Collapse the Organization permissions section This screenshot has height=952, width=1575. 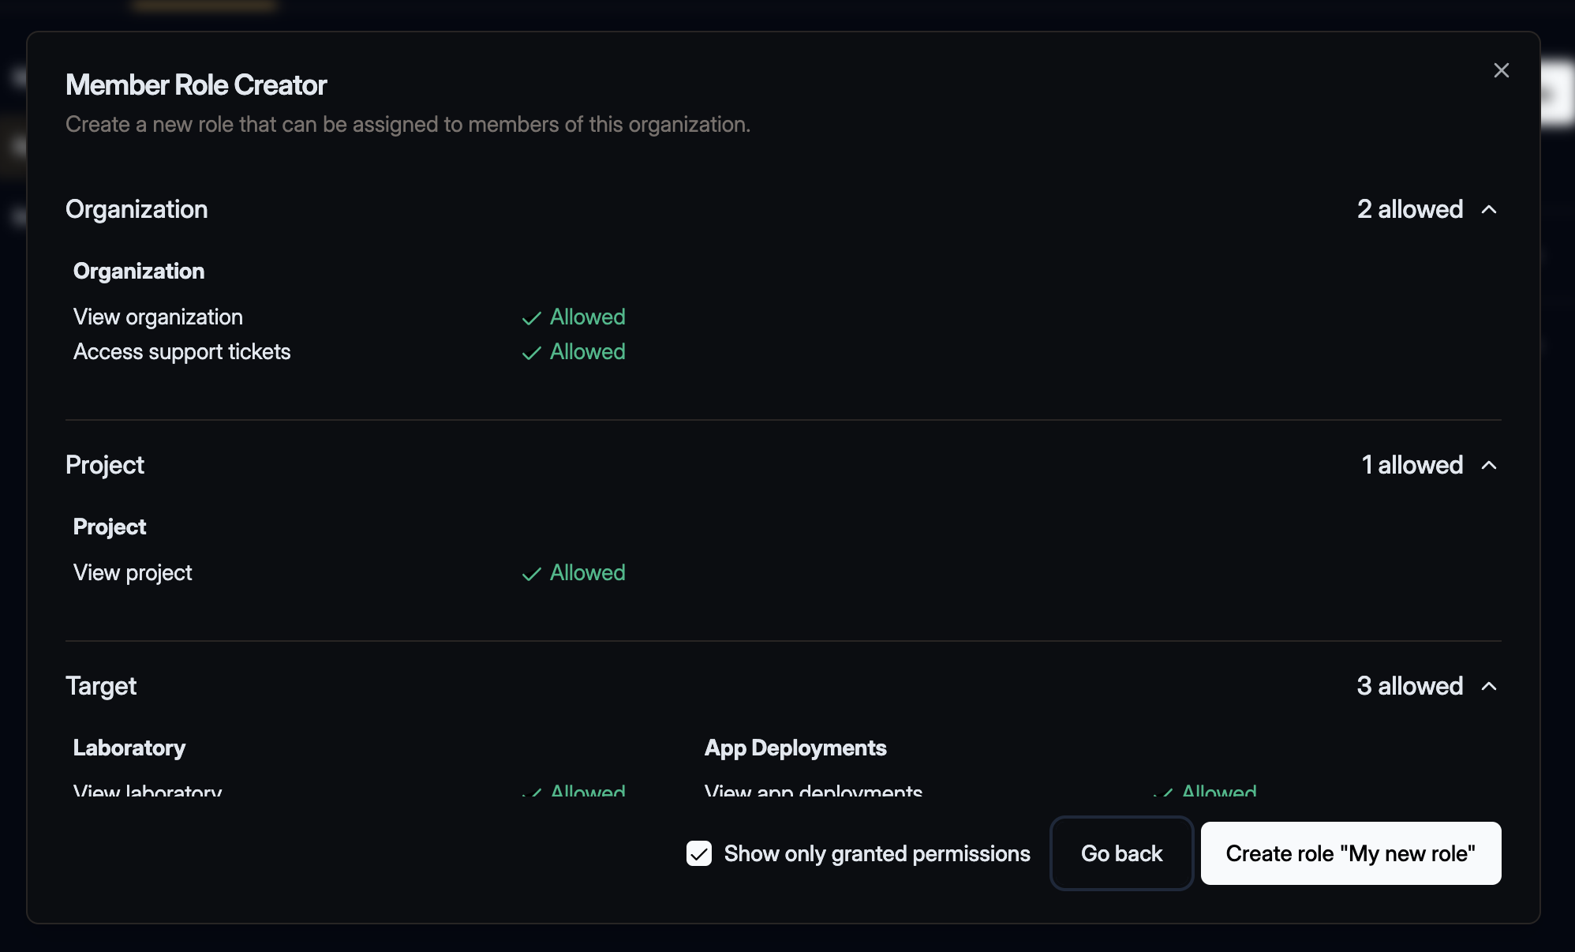tap(1490, 210)
